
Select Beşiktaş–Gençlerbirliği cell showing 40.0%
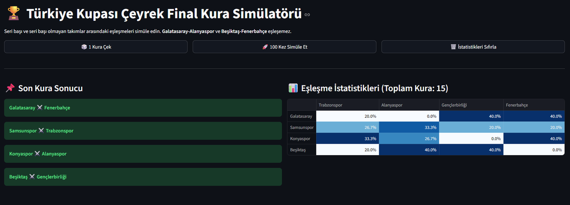(x=471, y=149)
